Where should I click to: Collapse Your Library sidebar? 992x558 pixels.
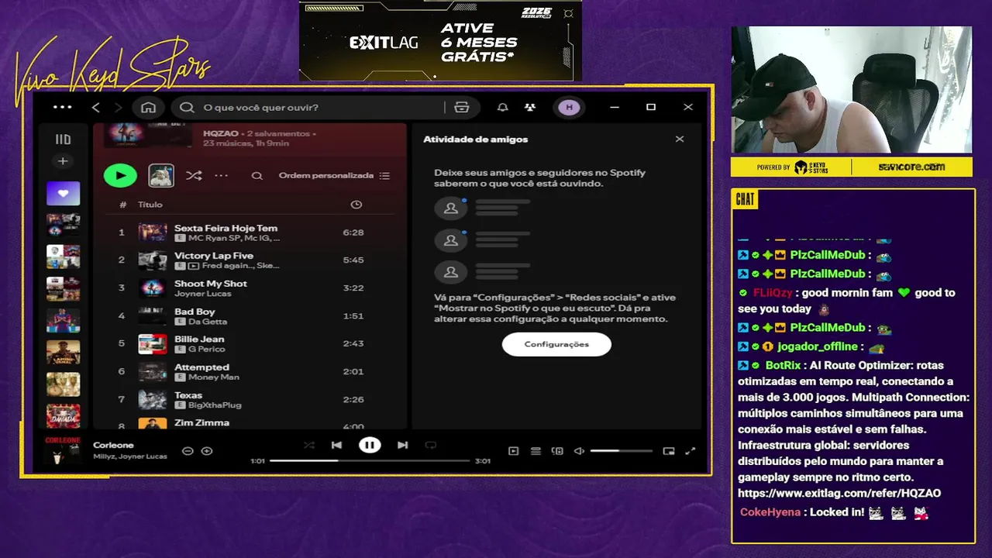click(63, 139)
